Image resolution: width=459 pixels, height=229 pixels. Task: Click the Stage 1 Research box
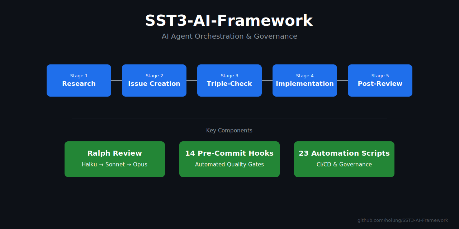[79, 81]
